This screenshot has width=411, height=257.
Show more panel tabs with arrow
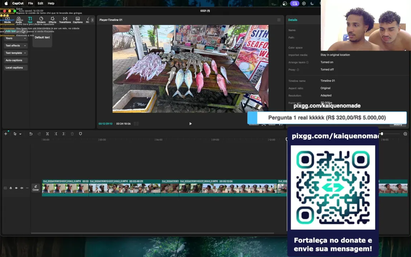(x=92, y=20)
